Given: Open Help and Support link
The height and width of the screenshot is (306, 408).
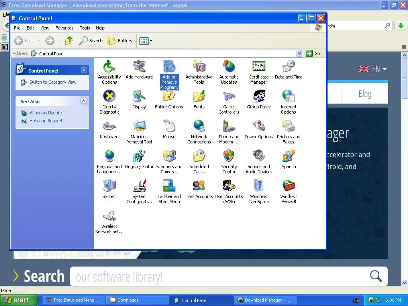Looking at the screenshot, I should pyautogui.click(x=46, y=121).
